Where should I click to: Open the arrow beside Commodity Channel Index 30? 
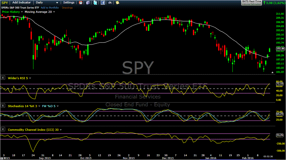pos(61,130)
